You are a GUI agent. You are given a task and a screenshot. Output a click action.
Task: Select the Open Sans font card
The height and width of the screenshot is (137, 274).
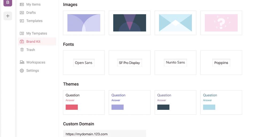[84, 63]
